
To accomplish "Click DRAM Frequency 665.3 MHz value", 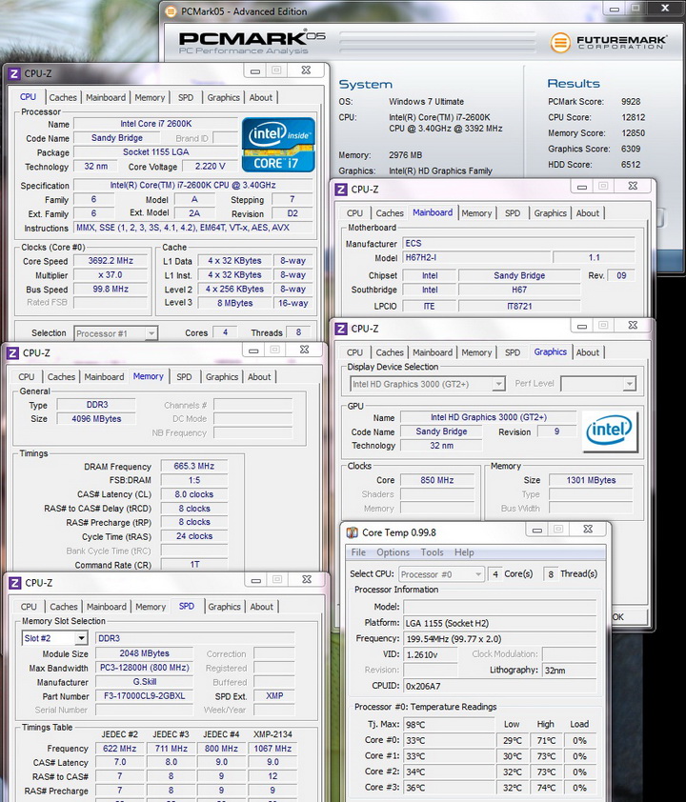I will [193, 466].
